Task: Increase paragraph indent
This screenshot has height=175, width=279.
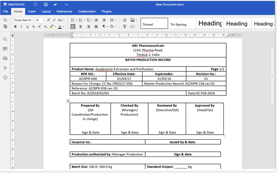Action: (x=104, y=20)
